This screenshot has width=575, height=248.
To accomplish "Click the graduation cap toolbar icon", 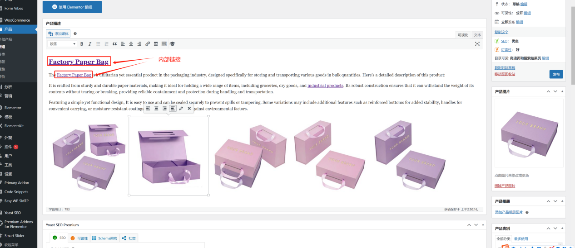I will tap(172, 44).
